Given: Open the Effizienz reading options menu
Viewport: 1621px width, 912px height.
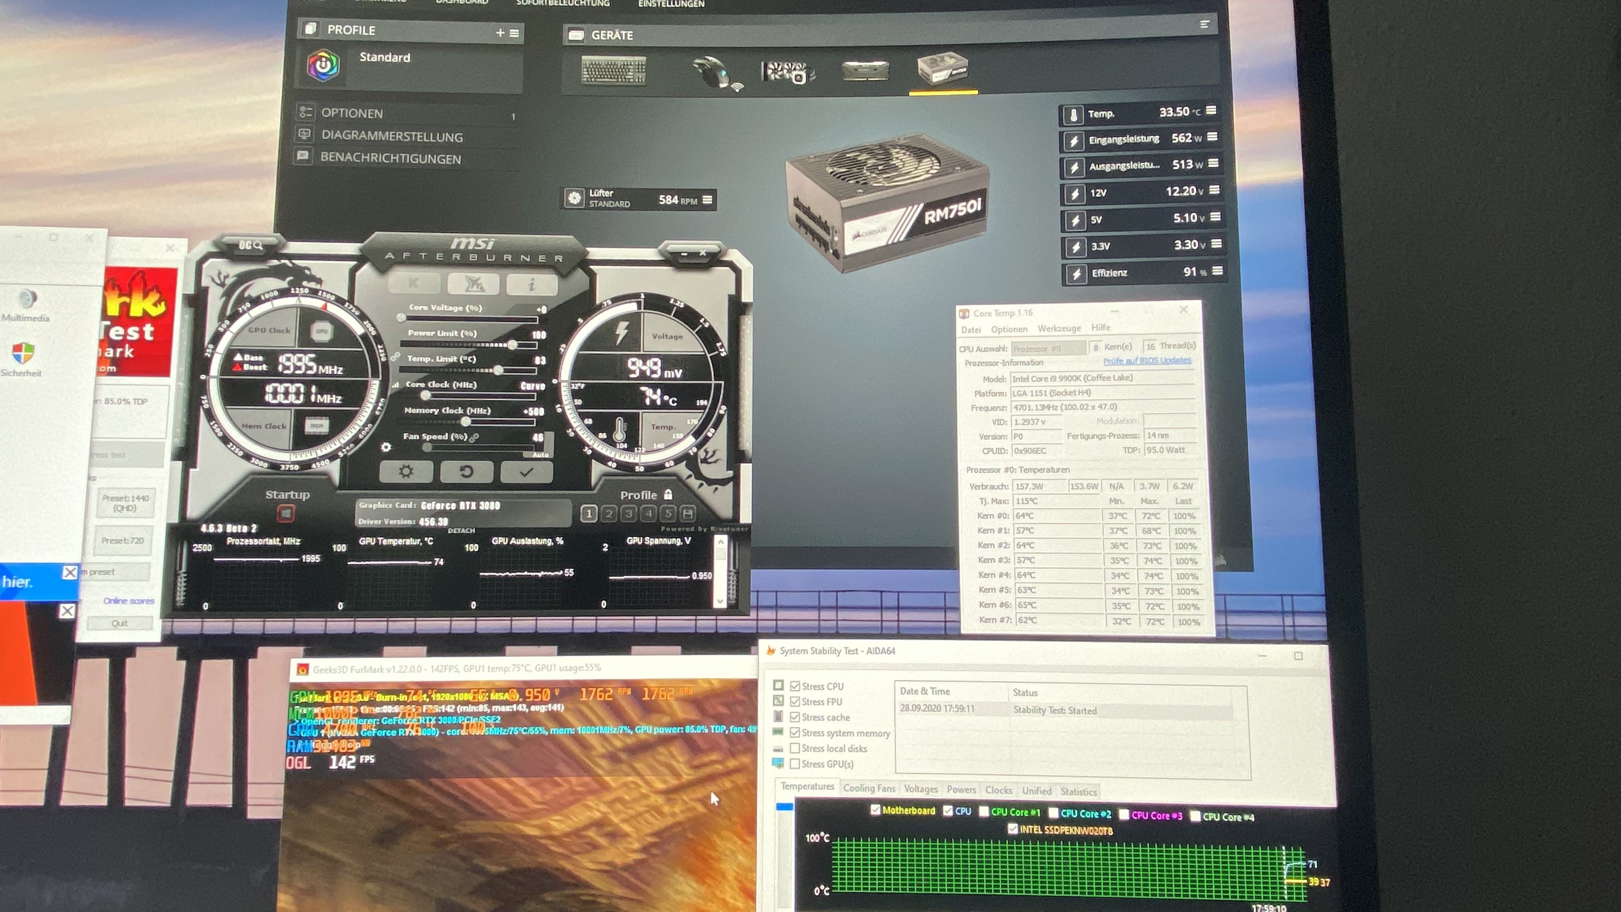Looking at the screenshot, I should (1218, 271).
